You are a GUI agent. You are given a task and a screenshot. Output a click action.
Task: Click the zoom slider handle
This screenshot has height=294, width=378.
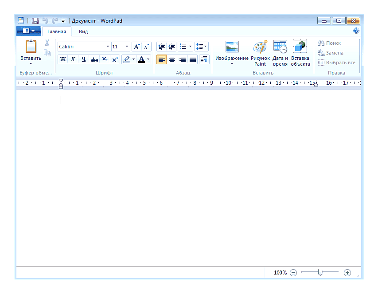pyautogui.click(x=320, y=272)
